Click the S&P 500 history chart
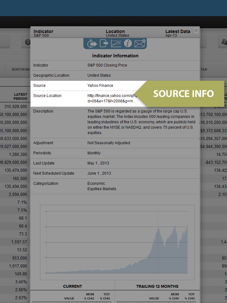This screenshot has height=303, width=227. pyautogui.click(x=117, y=242)
